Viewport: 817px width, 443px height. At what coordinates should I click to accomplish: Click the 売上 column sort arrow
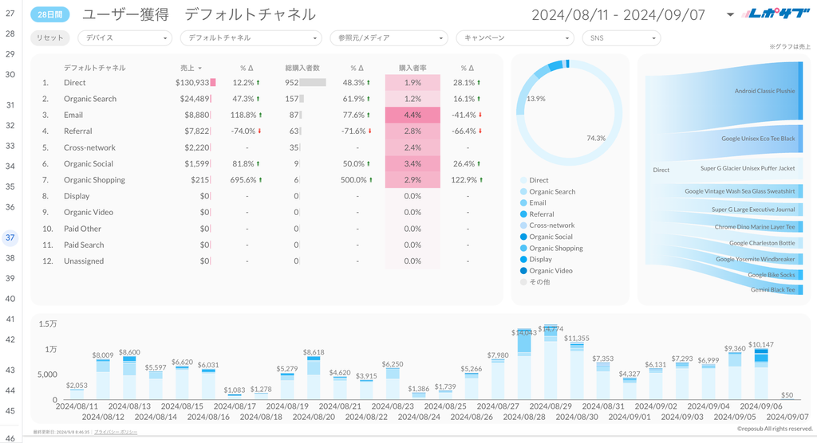tap(199, 69)
